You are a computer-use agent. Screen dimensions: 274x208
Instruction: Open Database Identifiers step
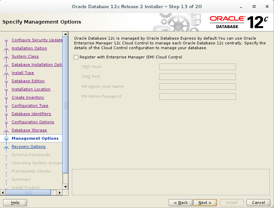[31, 114]
